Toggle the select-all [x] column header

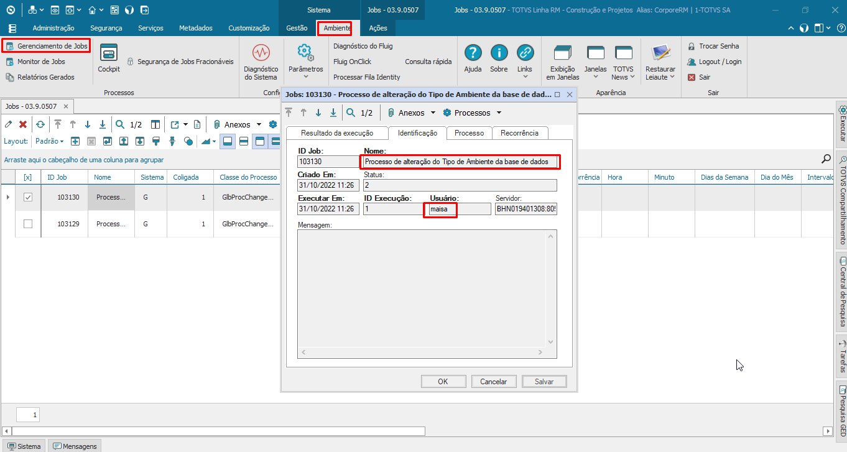click(x=27, y=177)
